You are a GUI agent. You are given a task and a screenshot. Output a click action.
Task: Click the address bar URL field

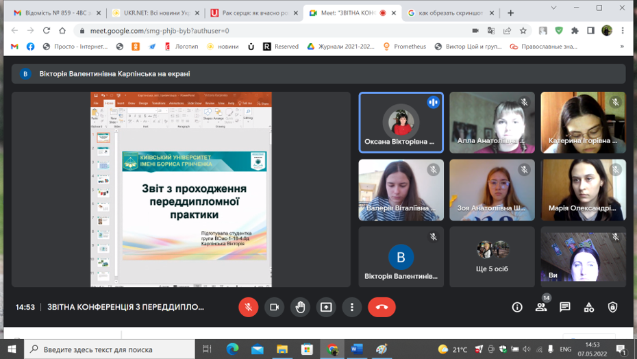[x=274, y=30]
